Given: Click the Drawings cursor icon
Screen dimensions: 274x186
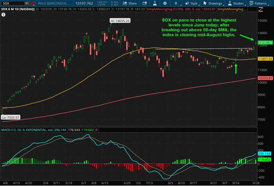Looking at the screenshot, I should tap(205, 3).
